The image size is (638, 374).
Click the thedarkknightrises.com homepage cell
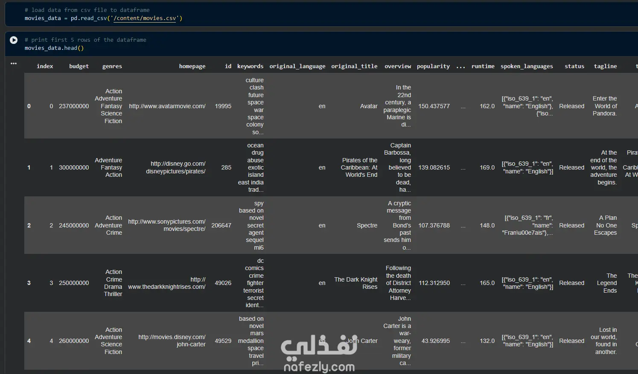click(x=167, y=283)
